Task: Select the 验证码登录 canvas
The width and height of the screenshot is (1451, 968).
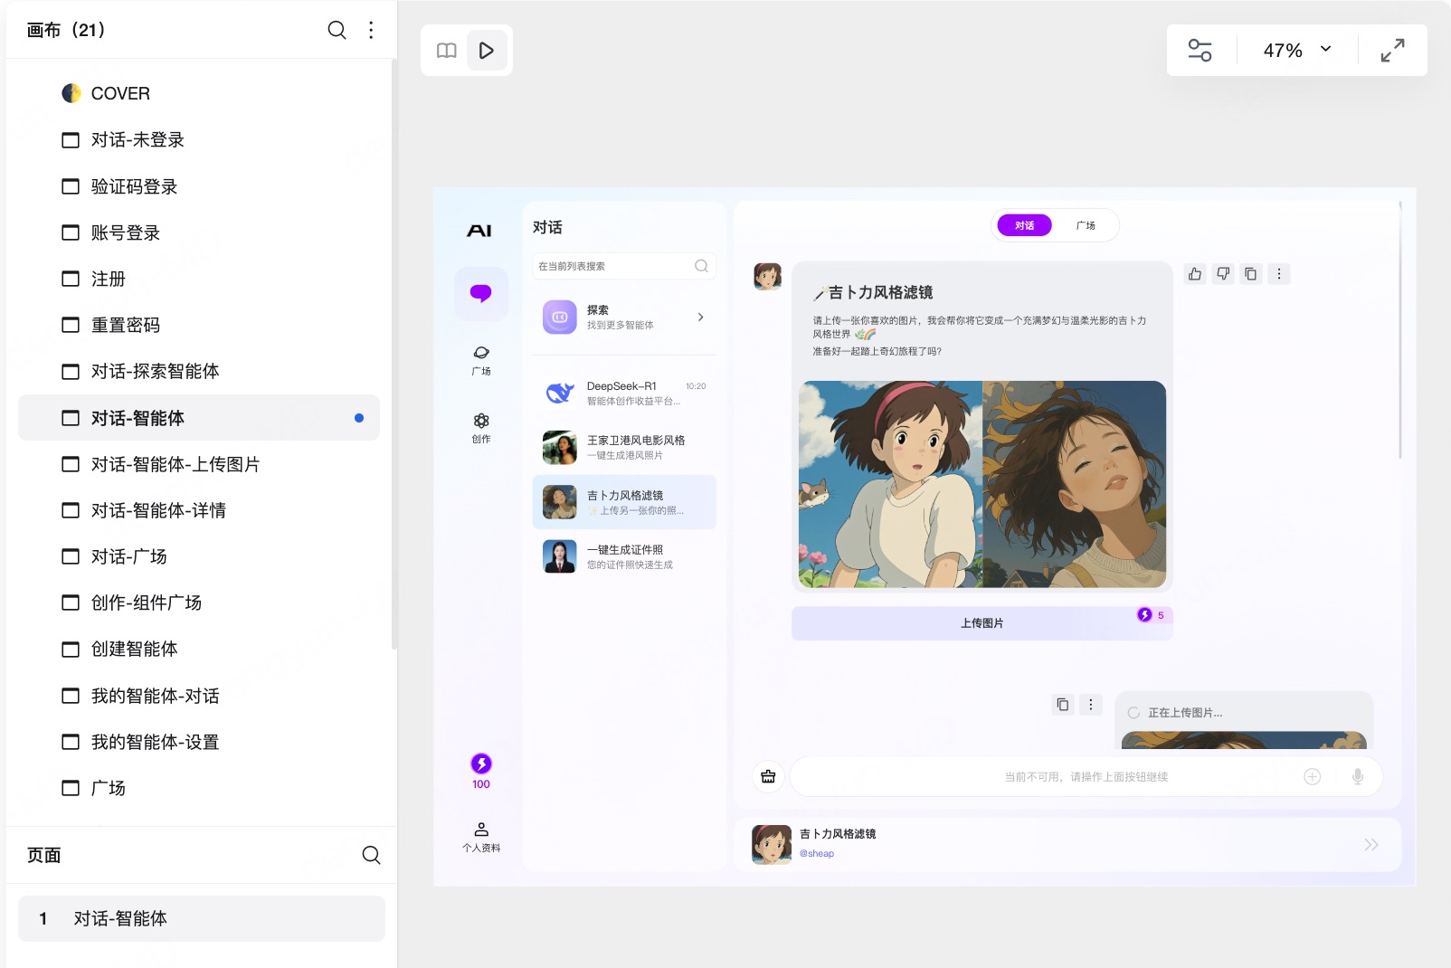Action: coord(199,186)
